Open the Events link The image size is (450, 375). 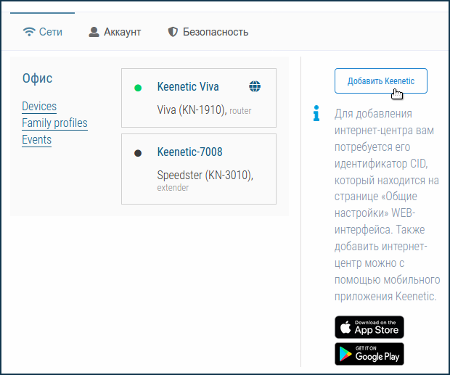tap(36, 140)
